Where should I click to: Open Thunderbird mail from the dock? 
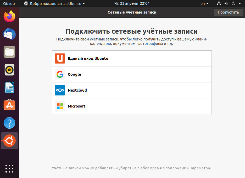point(9,34)
